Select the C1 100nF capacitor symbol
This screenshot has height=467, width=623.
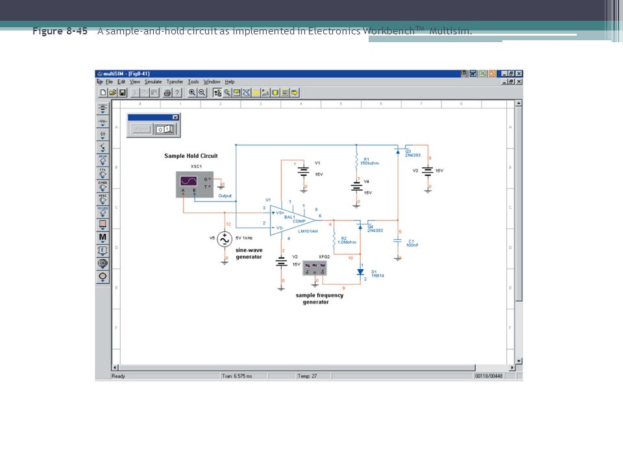[398, 241]
